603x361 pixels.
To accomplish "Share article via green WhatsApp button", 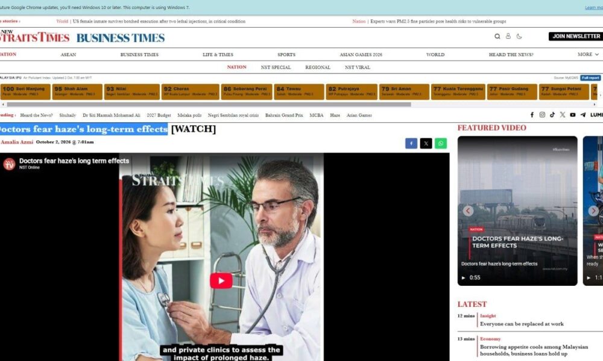I will 441,143.
